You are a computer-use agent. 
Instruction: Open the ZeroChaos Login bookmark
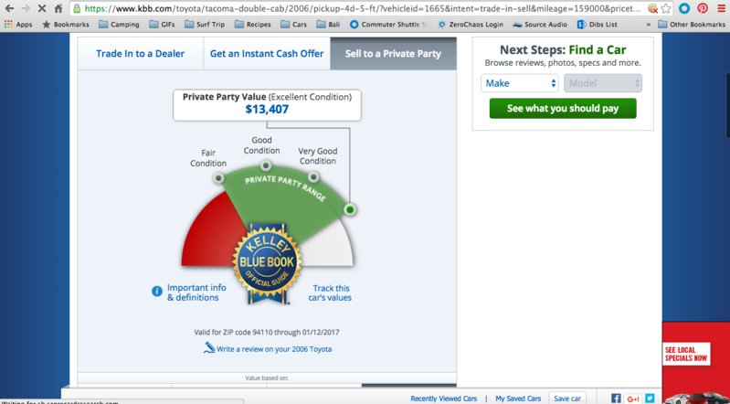pos(471,25)
